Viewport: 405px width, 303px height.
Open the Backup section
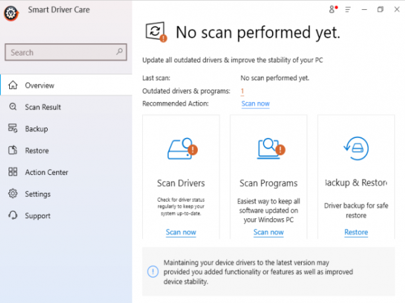coord(66,129)
